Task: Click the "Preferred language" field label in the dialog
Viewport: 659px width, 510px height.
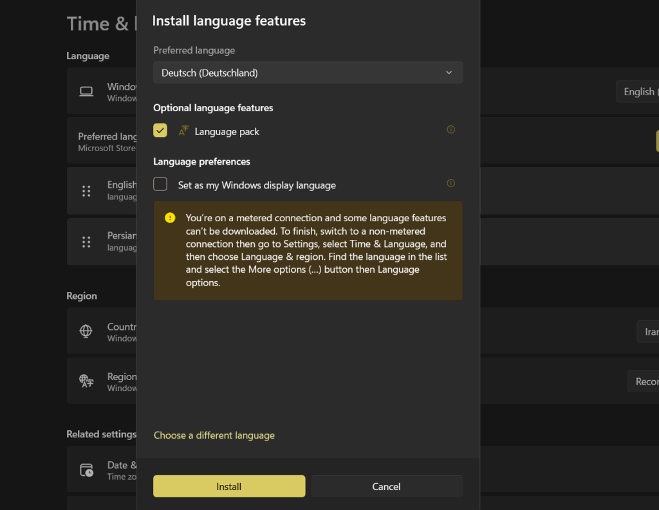Action: coord(194,50)
